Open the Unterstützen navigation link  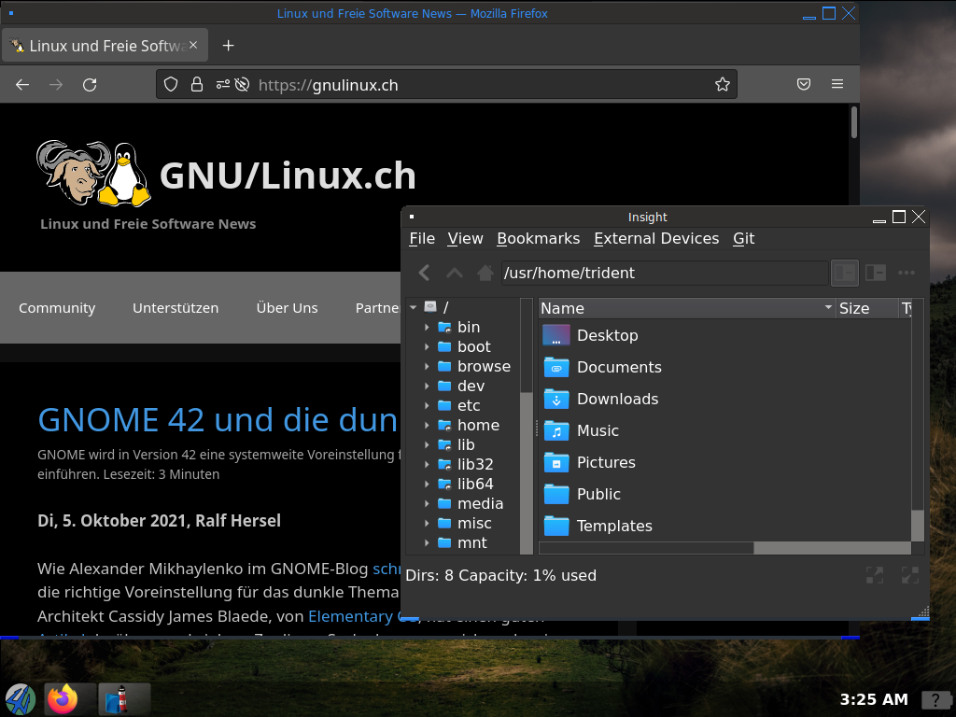pyautogui.click(x=176, y=308)
